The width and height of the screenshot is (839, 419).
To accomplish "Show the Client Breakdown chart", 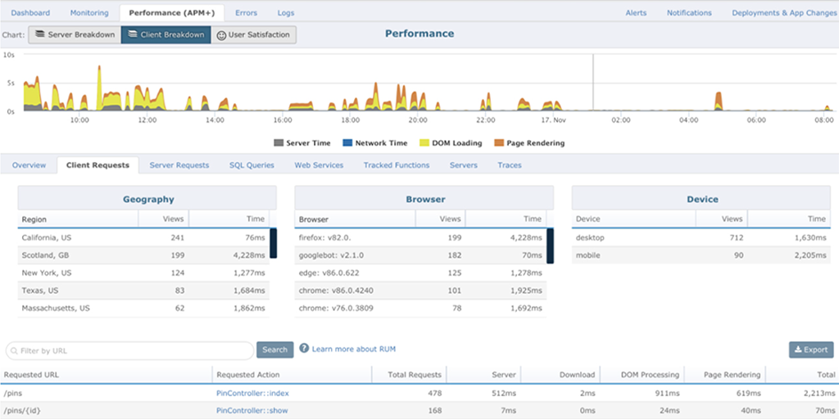I will (x=166, y=34).
